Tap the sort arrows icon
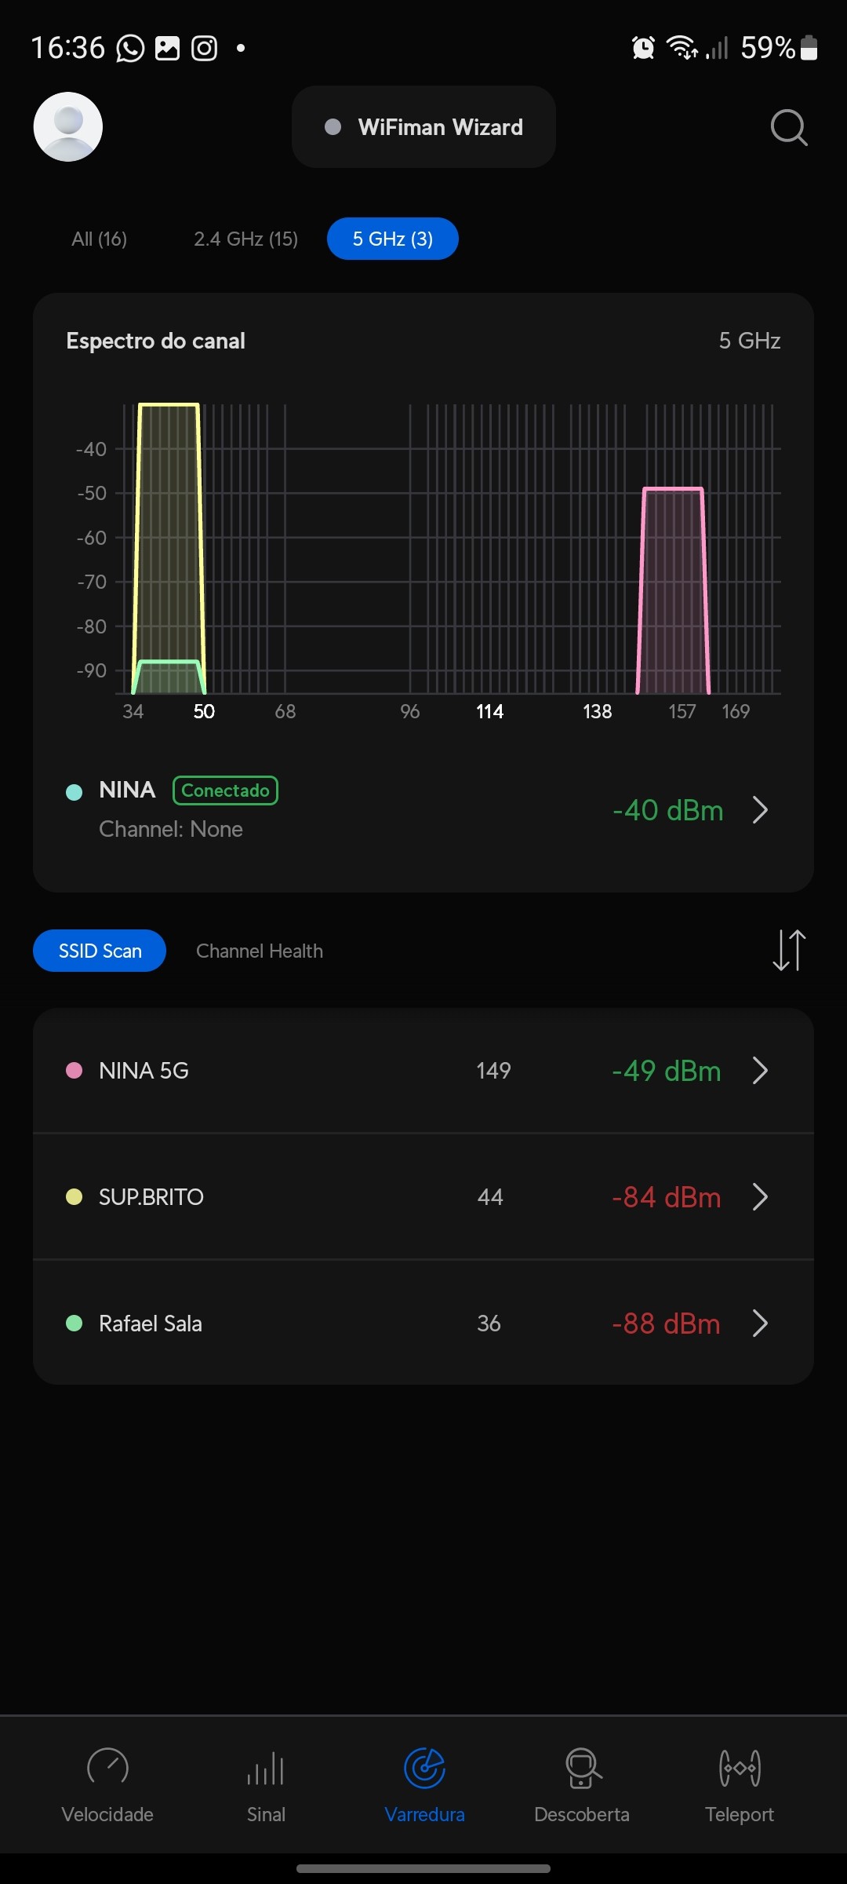 pyautogui.click(x=788, y=951)
